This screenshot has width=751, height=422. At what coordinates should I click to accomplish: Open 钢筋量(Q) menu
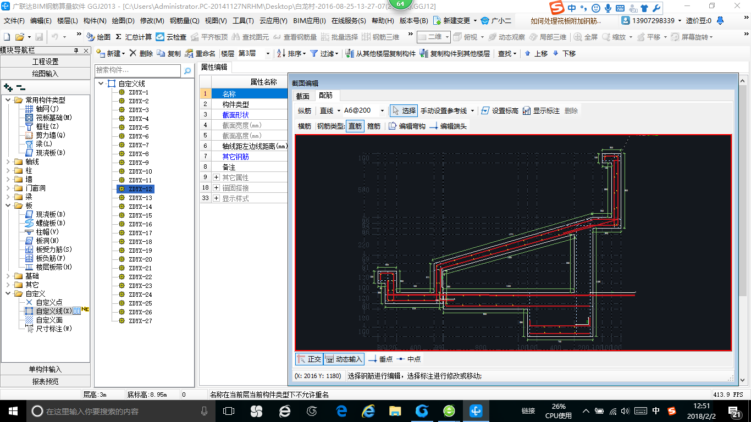point(184,20)
